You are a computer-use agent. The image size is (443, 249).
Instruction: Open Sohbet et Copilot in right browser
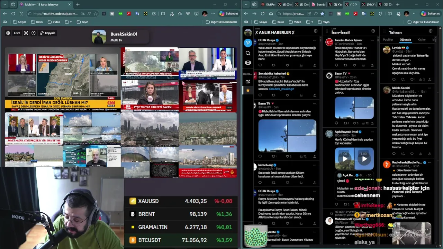(431, 13)
